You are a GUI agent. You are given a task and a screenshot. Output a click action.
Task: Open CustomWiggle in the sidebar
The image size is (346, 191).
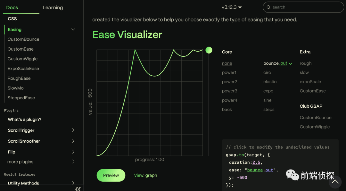pos(22,59)
